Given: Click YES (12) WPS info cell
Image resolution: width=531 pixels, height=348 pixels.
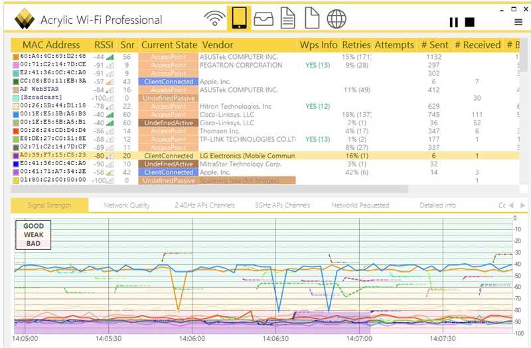Looking at the screenshot, I should (317, 106).
